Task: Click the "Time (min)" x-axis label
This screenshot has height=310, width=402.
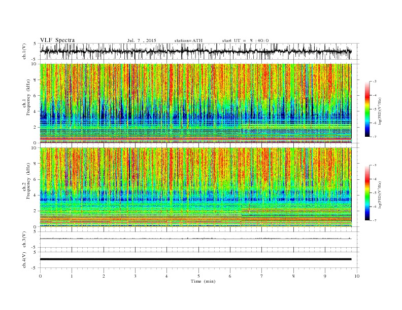Action: (203, 281)
